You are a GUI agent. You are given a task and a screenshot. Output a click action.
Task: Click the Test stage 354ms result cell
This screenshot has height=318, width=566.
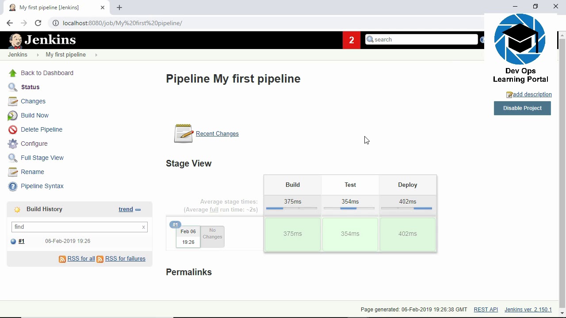[x=350, y=234]
